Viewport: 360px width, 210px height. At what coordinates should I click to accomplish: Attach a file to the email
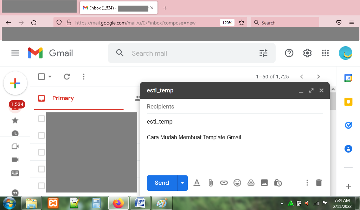pos(210,183)
